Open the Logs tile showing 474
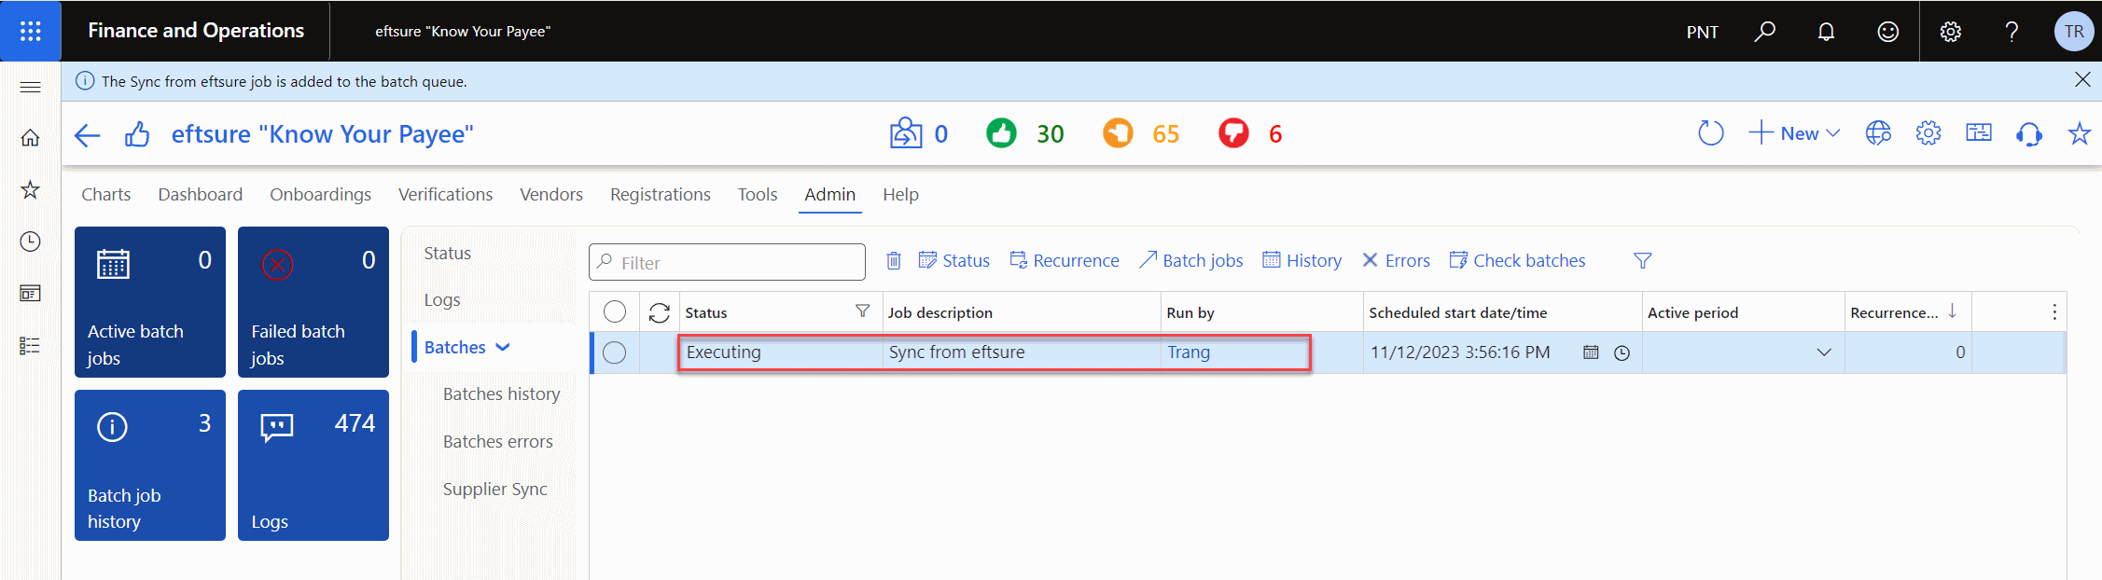Viewport: 2102px width, 580px height. tap(313, 465)
